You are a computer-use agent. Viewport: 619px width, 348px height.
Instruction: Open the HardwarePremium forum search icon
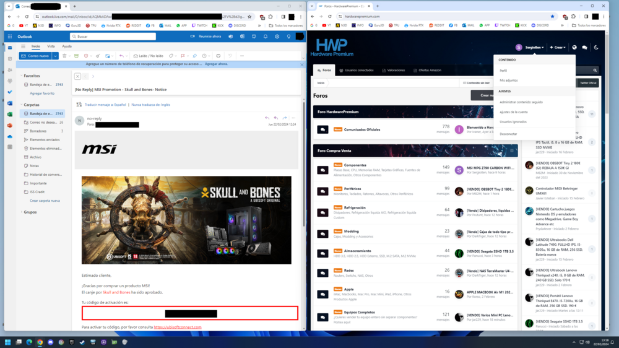click(x=595, y=71)
